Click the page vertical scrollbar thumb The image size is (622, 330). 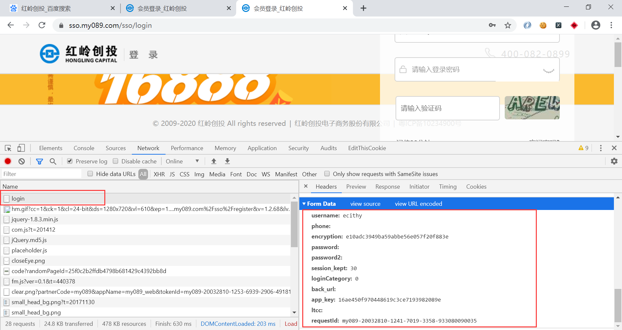(618, 54)
